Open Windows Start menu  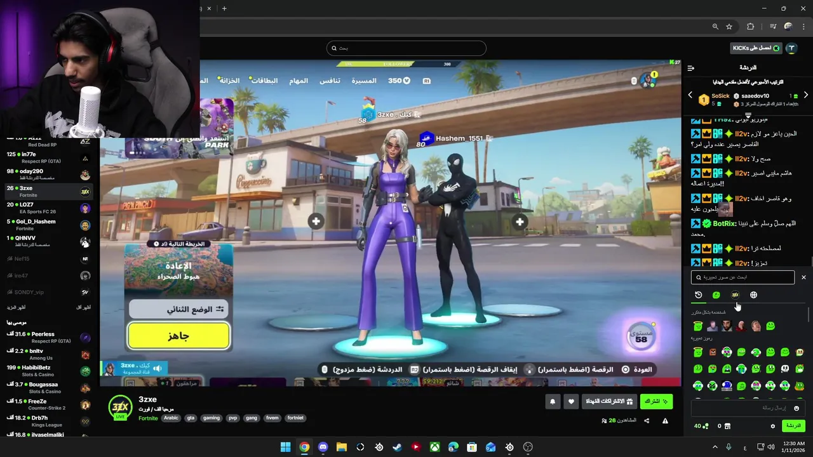(286, 447)
